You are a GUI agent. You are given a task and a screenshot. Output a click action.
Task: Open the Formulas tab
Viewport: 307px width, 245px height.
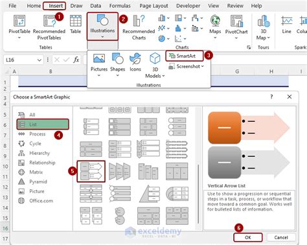pos(120,6)
